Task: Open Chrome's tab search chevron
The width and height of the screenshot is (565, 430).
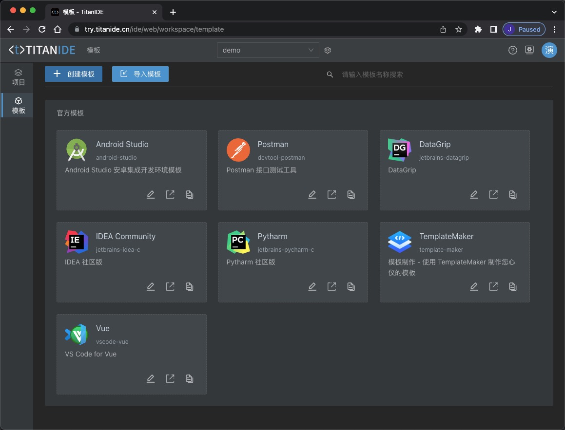Action: tap(554, 12)
